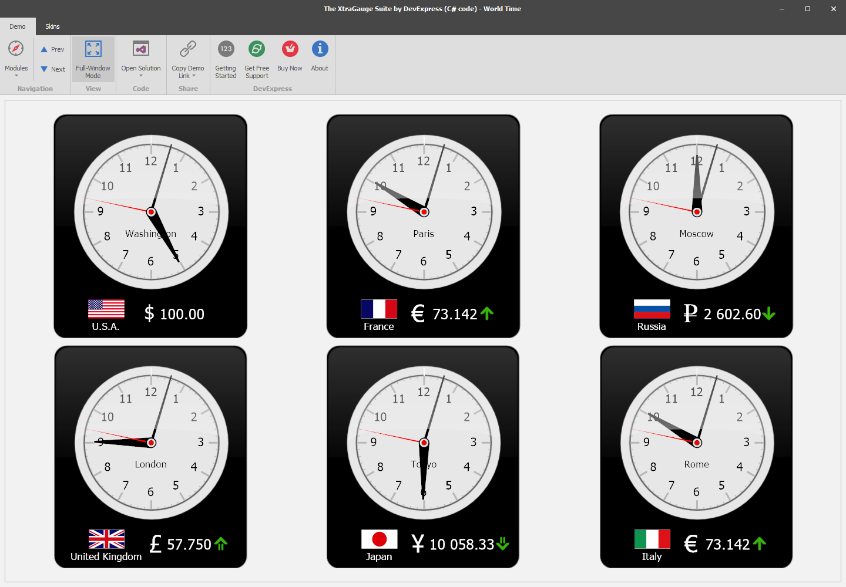Switch to the Skins tab
The image size is (846, 587).
pyautogui.click(x=52, y=26)
